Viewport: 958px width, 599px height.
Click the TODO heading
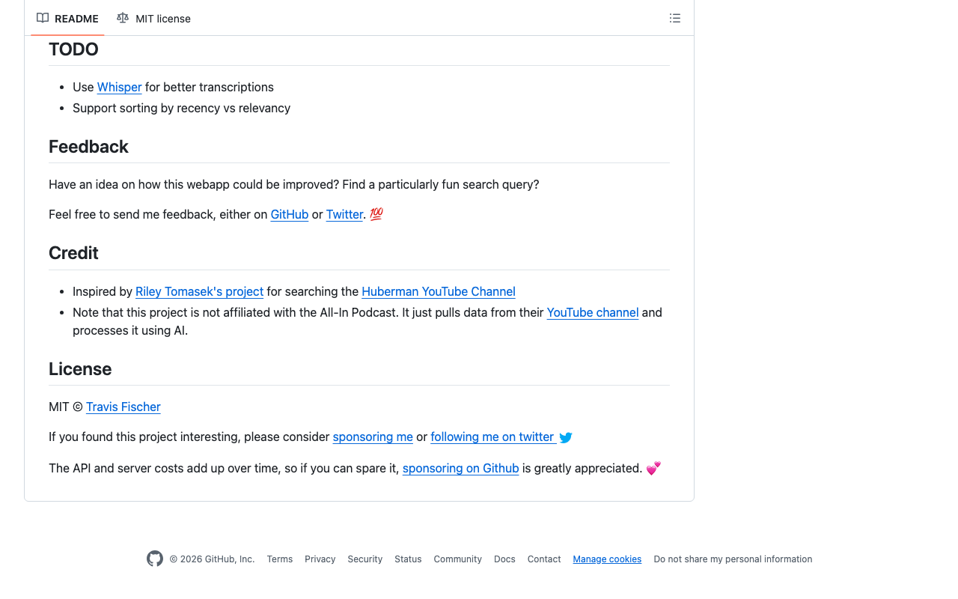73,49
